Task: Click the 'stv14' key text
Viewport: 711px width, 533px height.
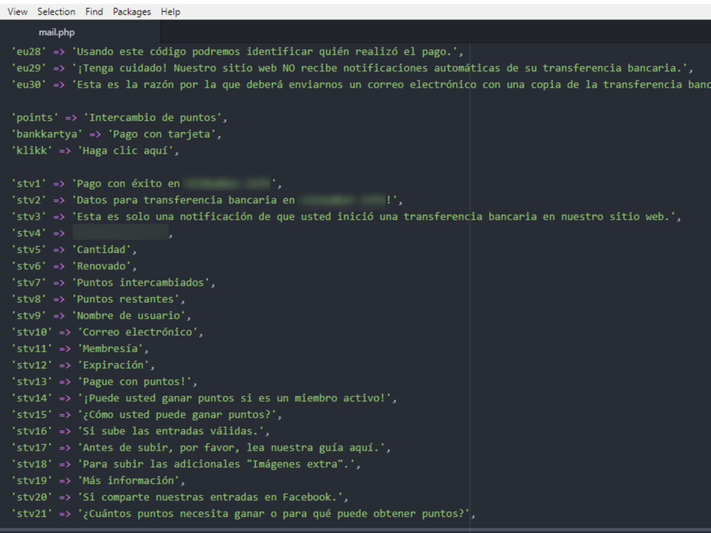Action: click(x=32, y=399)
